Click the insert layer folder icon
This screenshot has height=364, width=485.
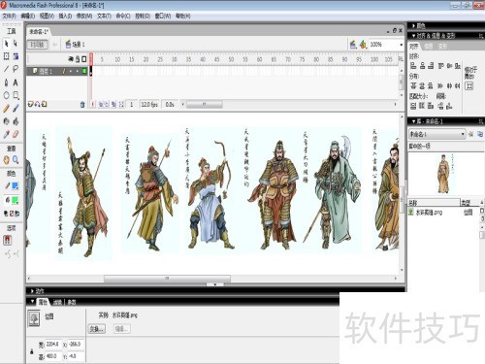pyautogui.click(x=45, y=104)
